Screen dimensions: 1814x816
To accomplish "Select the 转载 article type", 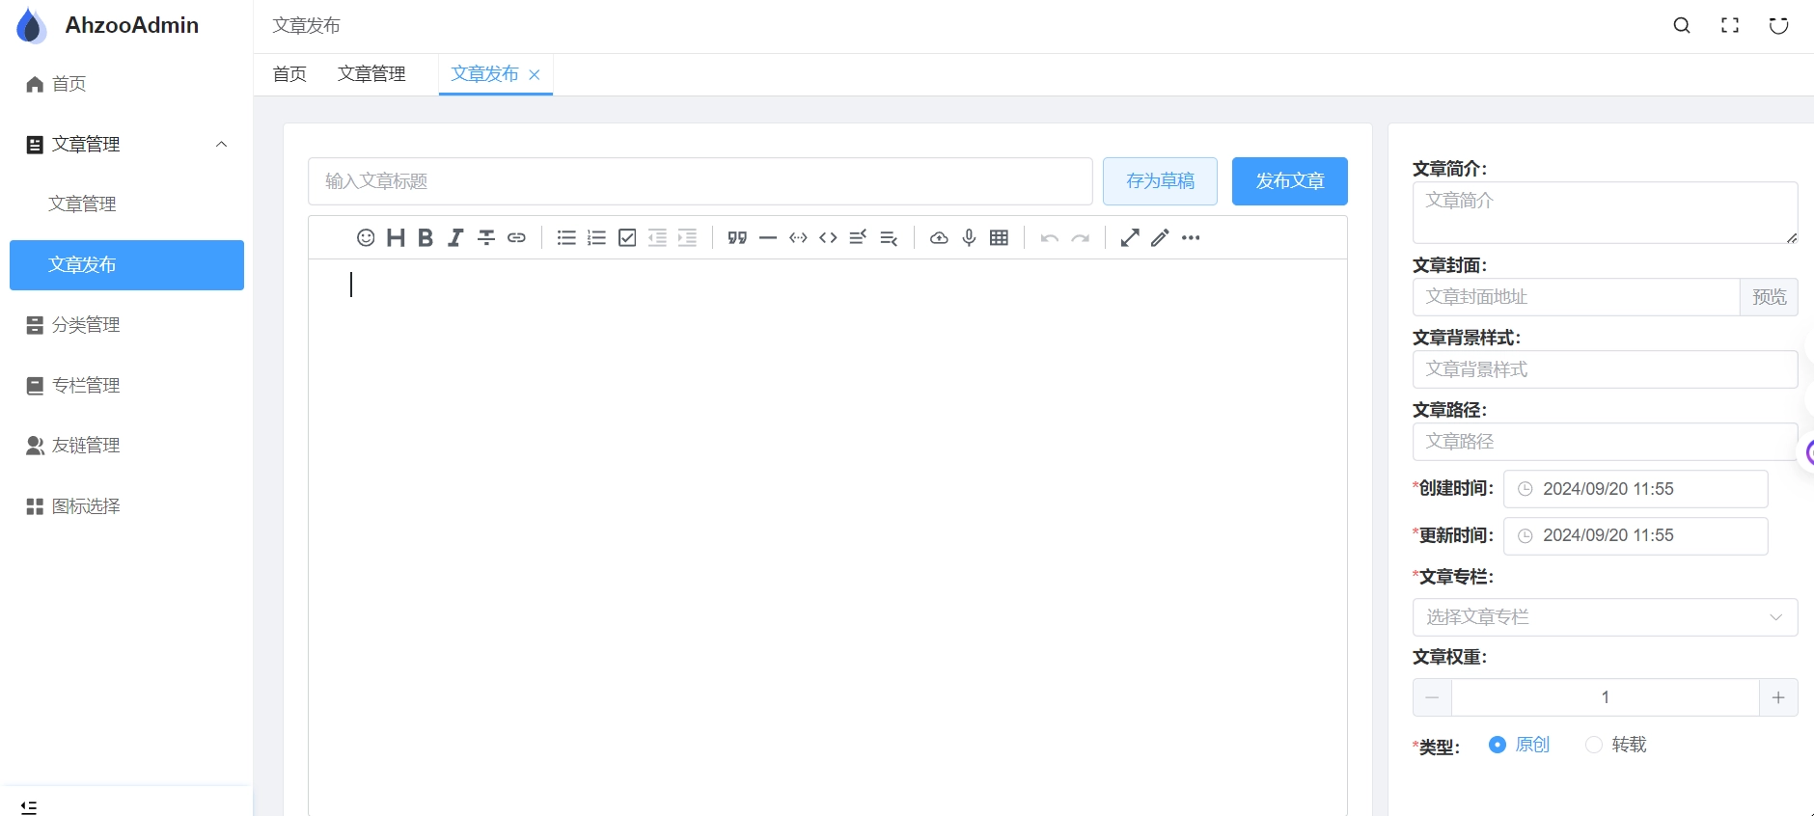I will pyautogui.click(x=1594, y=745).
